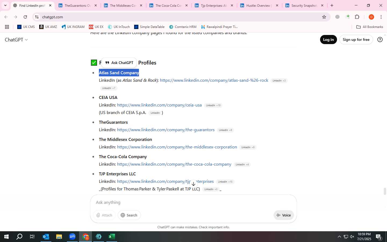
Task: Close the Find LinkedIn profiles tab
Action: coord(50,5)
